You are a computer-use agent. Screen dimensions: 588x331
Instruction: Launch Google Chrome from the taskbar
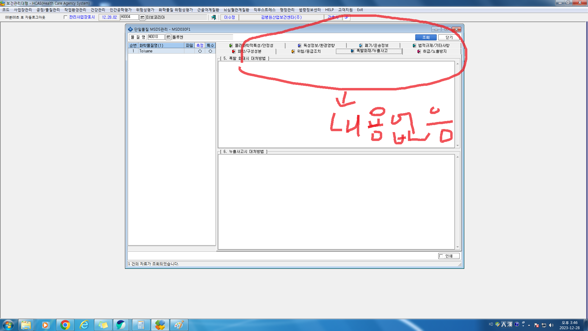(x=65, y=325)
